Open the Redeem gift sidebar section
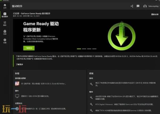 click(5, 32)
